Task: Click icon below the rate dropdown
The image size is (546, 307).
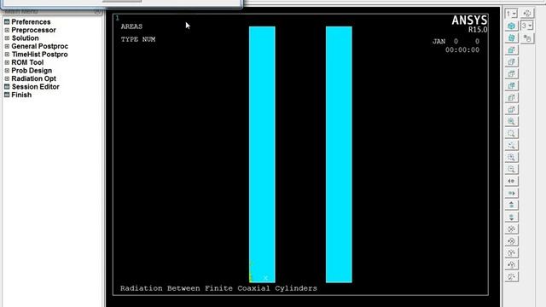Action: 527,38
